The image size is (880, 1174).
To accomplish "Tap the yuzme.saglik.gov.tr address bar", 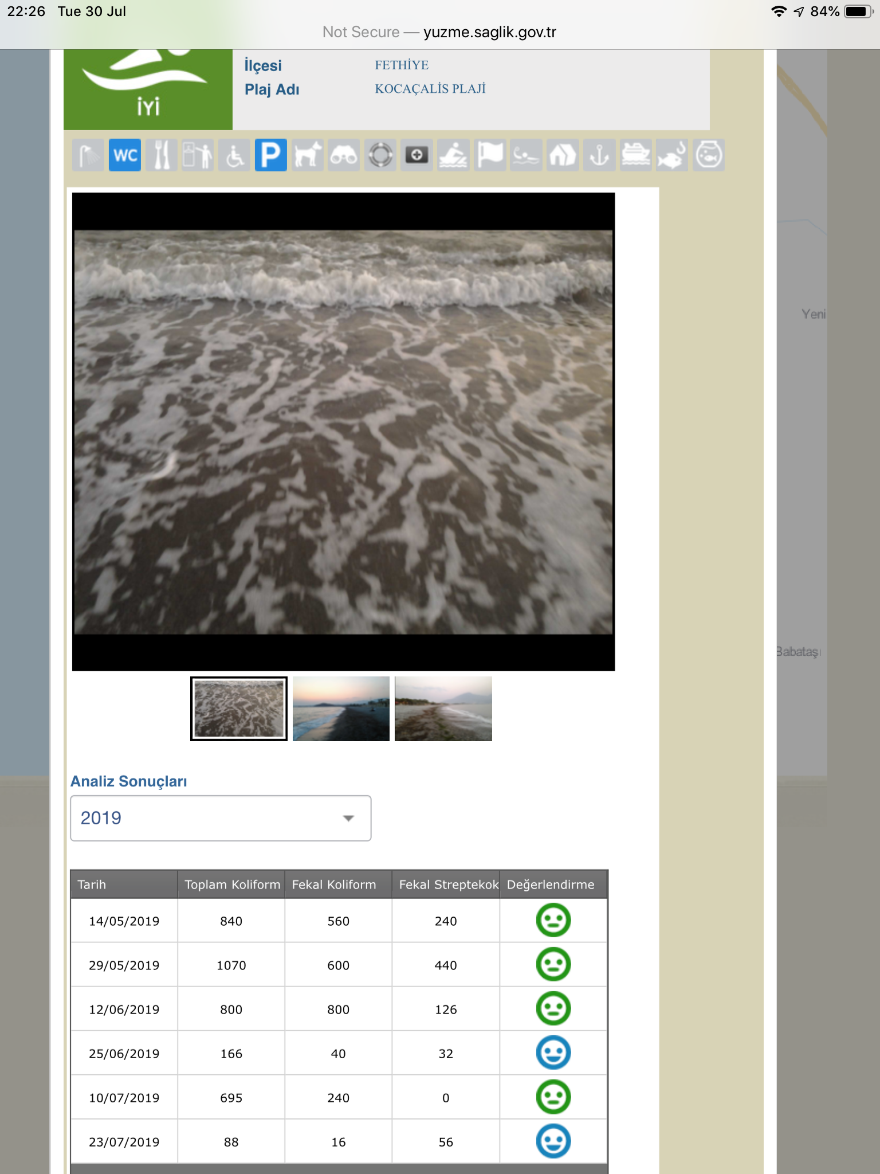I will click(439, 32).
